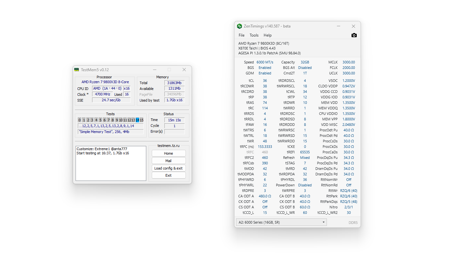Click the Used by test 1.7Gb x16 field
Viewport: 454px width, 254px height.
click(x=174, y=100)
